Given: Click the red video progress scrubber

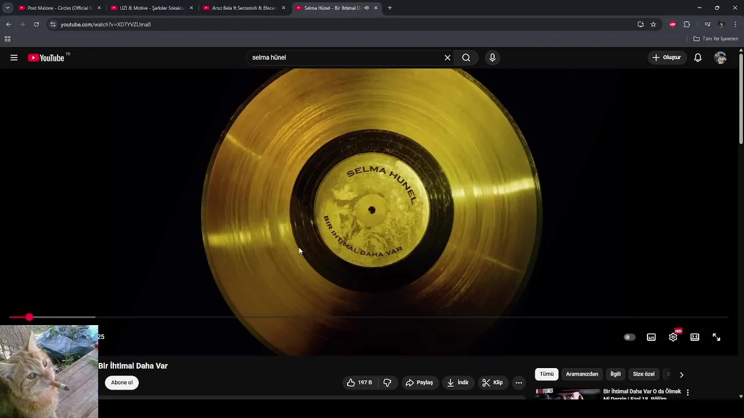Looking at the screenshot, I should click(29, 317).
